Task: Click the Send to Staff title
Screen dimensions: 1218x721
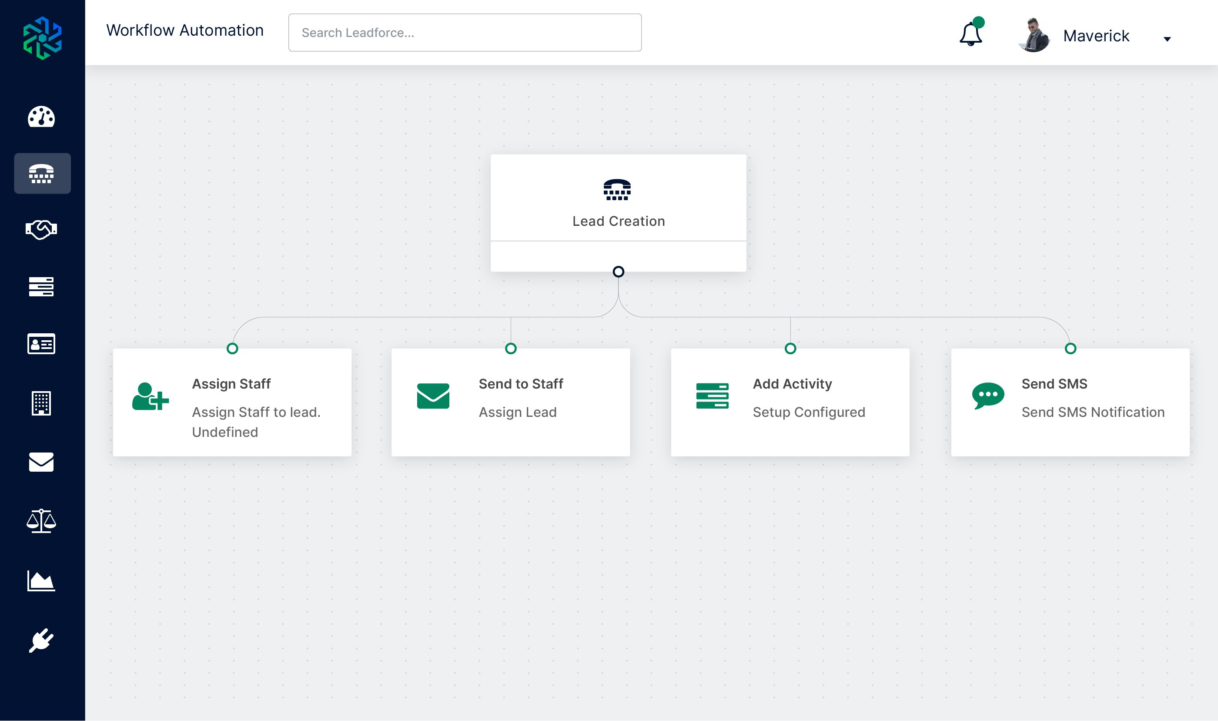Action: [521, 384]
